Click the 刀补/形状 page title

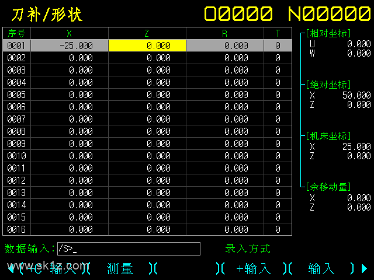(47, 15)
